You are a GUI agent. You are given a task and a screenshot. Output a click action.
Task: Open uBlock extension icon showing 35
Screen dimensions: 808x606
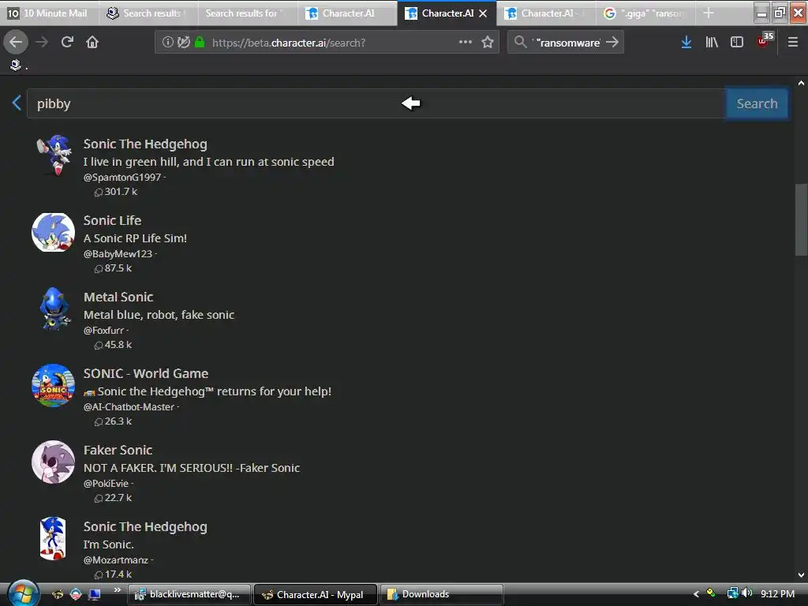[765, 40]
